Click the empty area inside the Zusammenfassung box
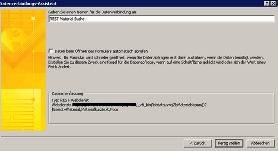 [x=161, y=117]
